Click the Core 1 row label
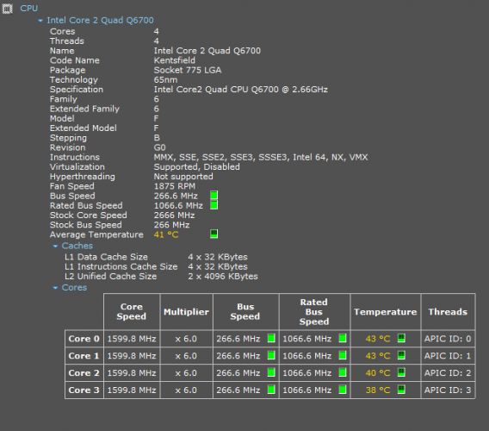This screenshot has width=489, height=431. (84, 356)
